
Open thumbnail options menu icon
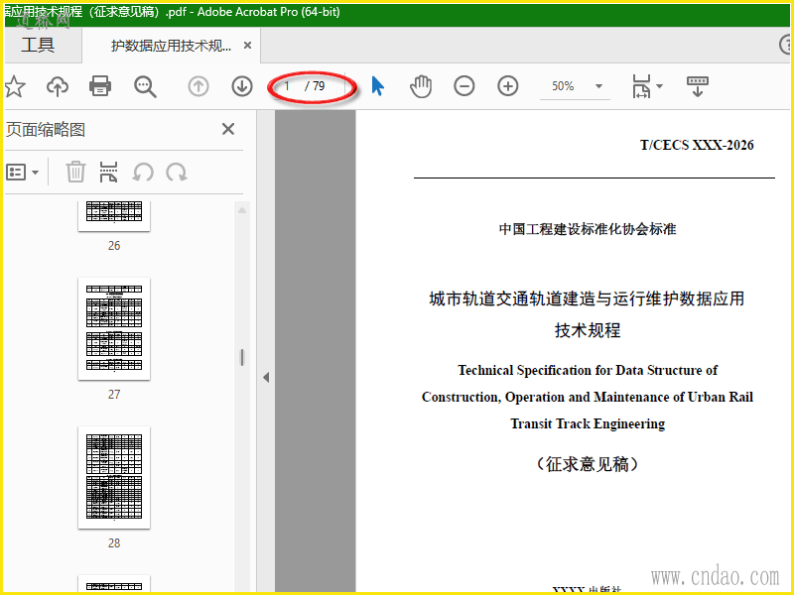pos(16,173)
